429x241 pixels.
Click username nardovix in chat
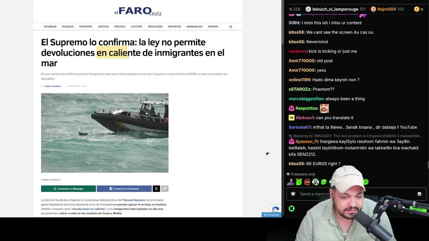pyautogui.click(x=297, y=51)
